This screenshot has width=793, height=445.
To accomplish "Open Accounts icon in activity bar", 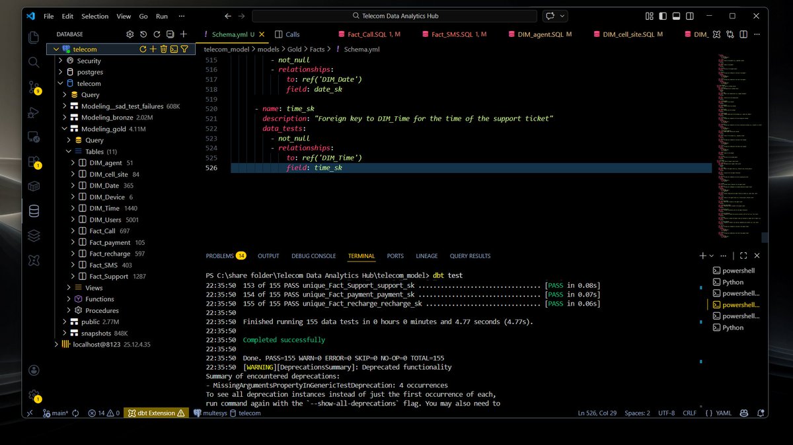I will tap(34, 371).
